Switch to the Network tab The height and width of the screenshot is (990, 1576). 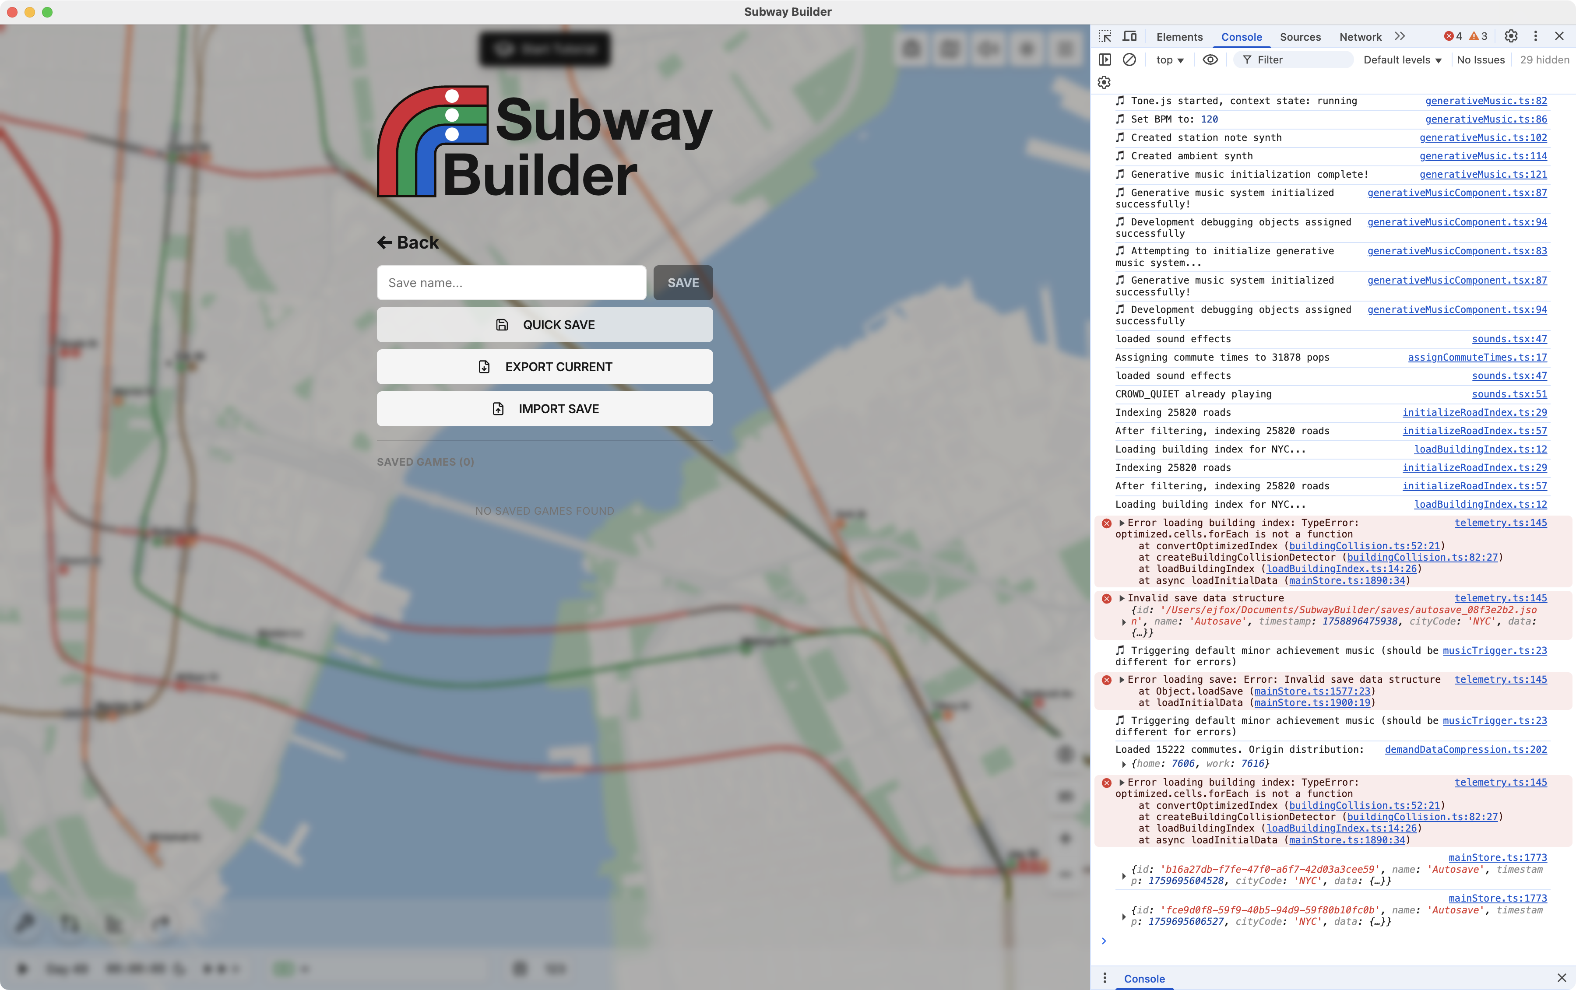click(1360, 37)
